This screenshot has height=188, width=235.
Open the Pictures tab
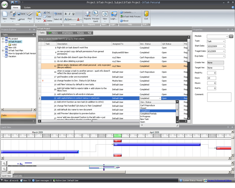point(80,33)
